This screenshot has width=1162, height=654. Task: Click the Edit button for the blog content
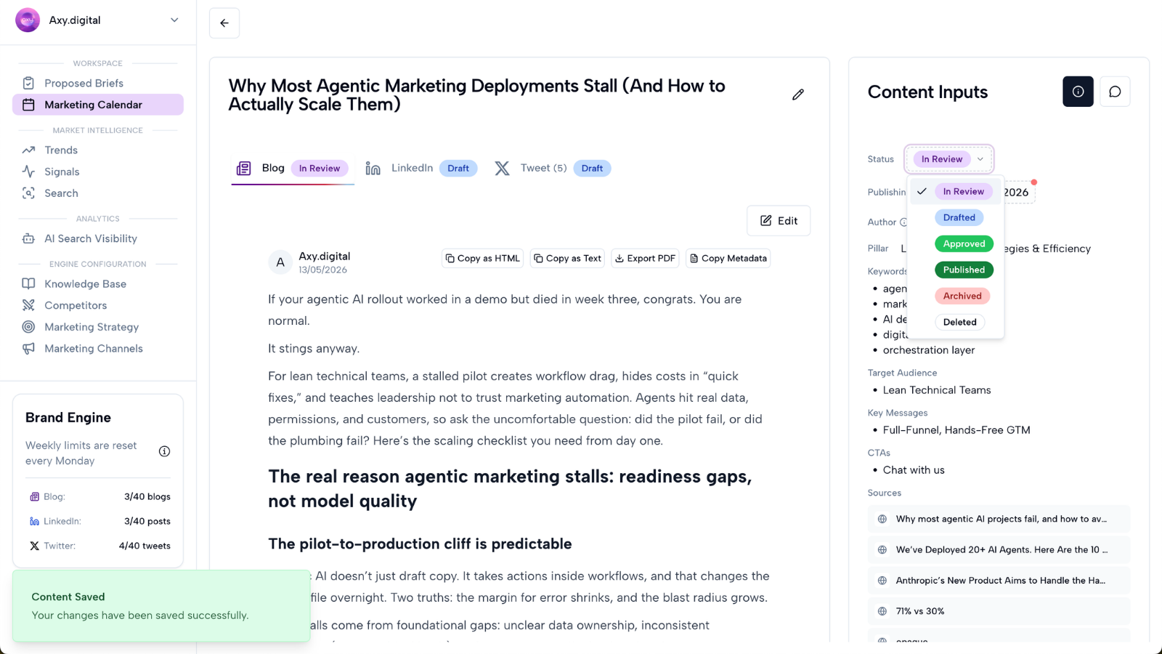(x=779, y=221)
